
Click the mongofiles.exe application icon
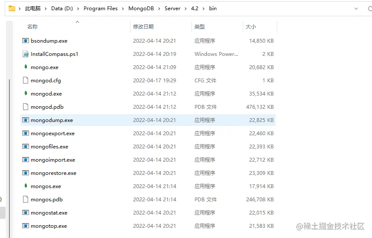[26, 146]
